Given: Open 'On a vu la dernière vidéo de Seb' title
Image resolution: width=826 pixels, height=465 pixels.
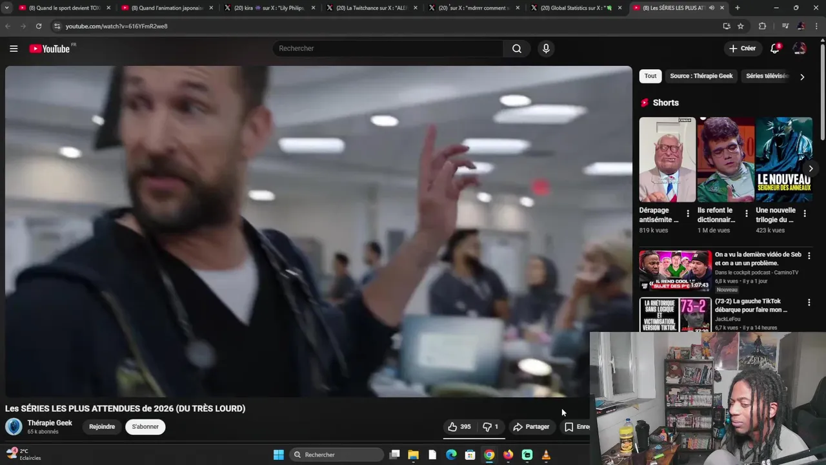Looking at the screenshot, I should [758, 258].
